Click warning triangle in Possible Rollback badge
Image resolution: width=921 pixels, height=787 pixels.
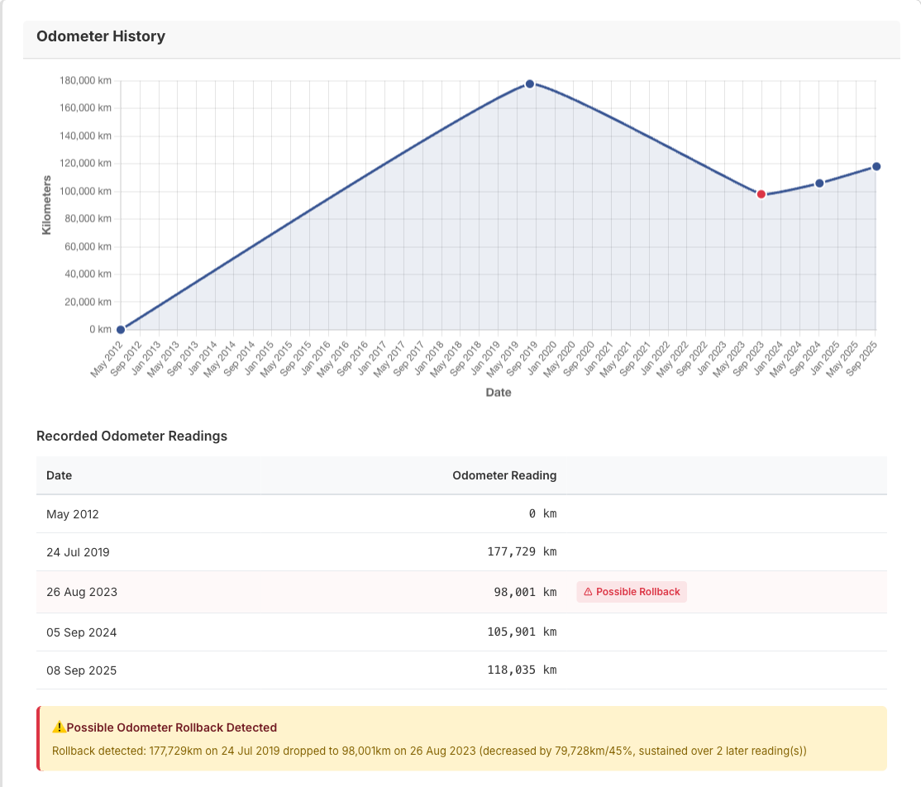[x=588, y=592]
